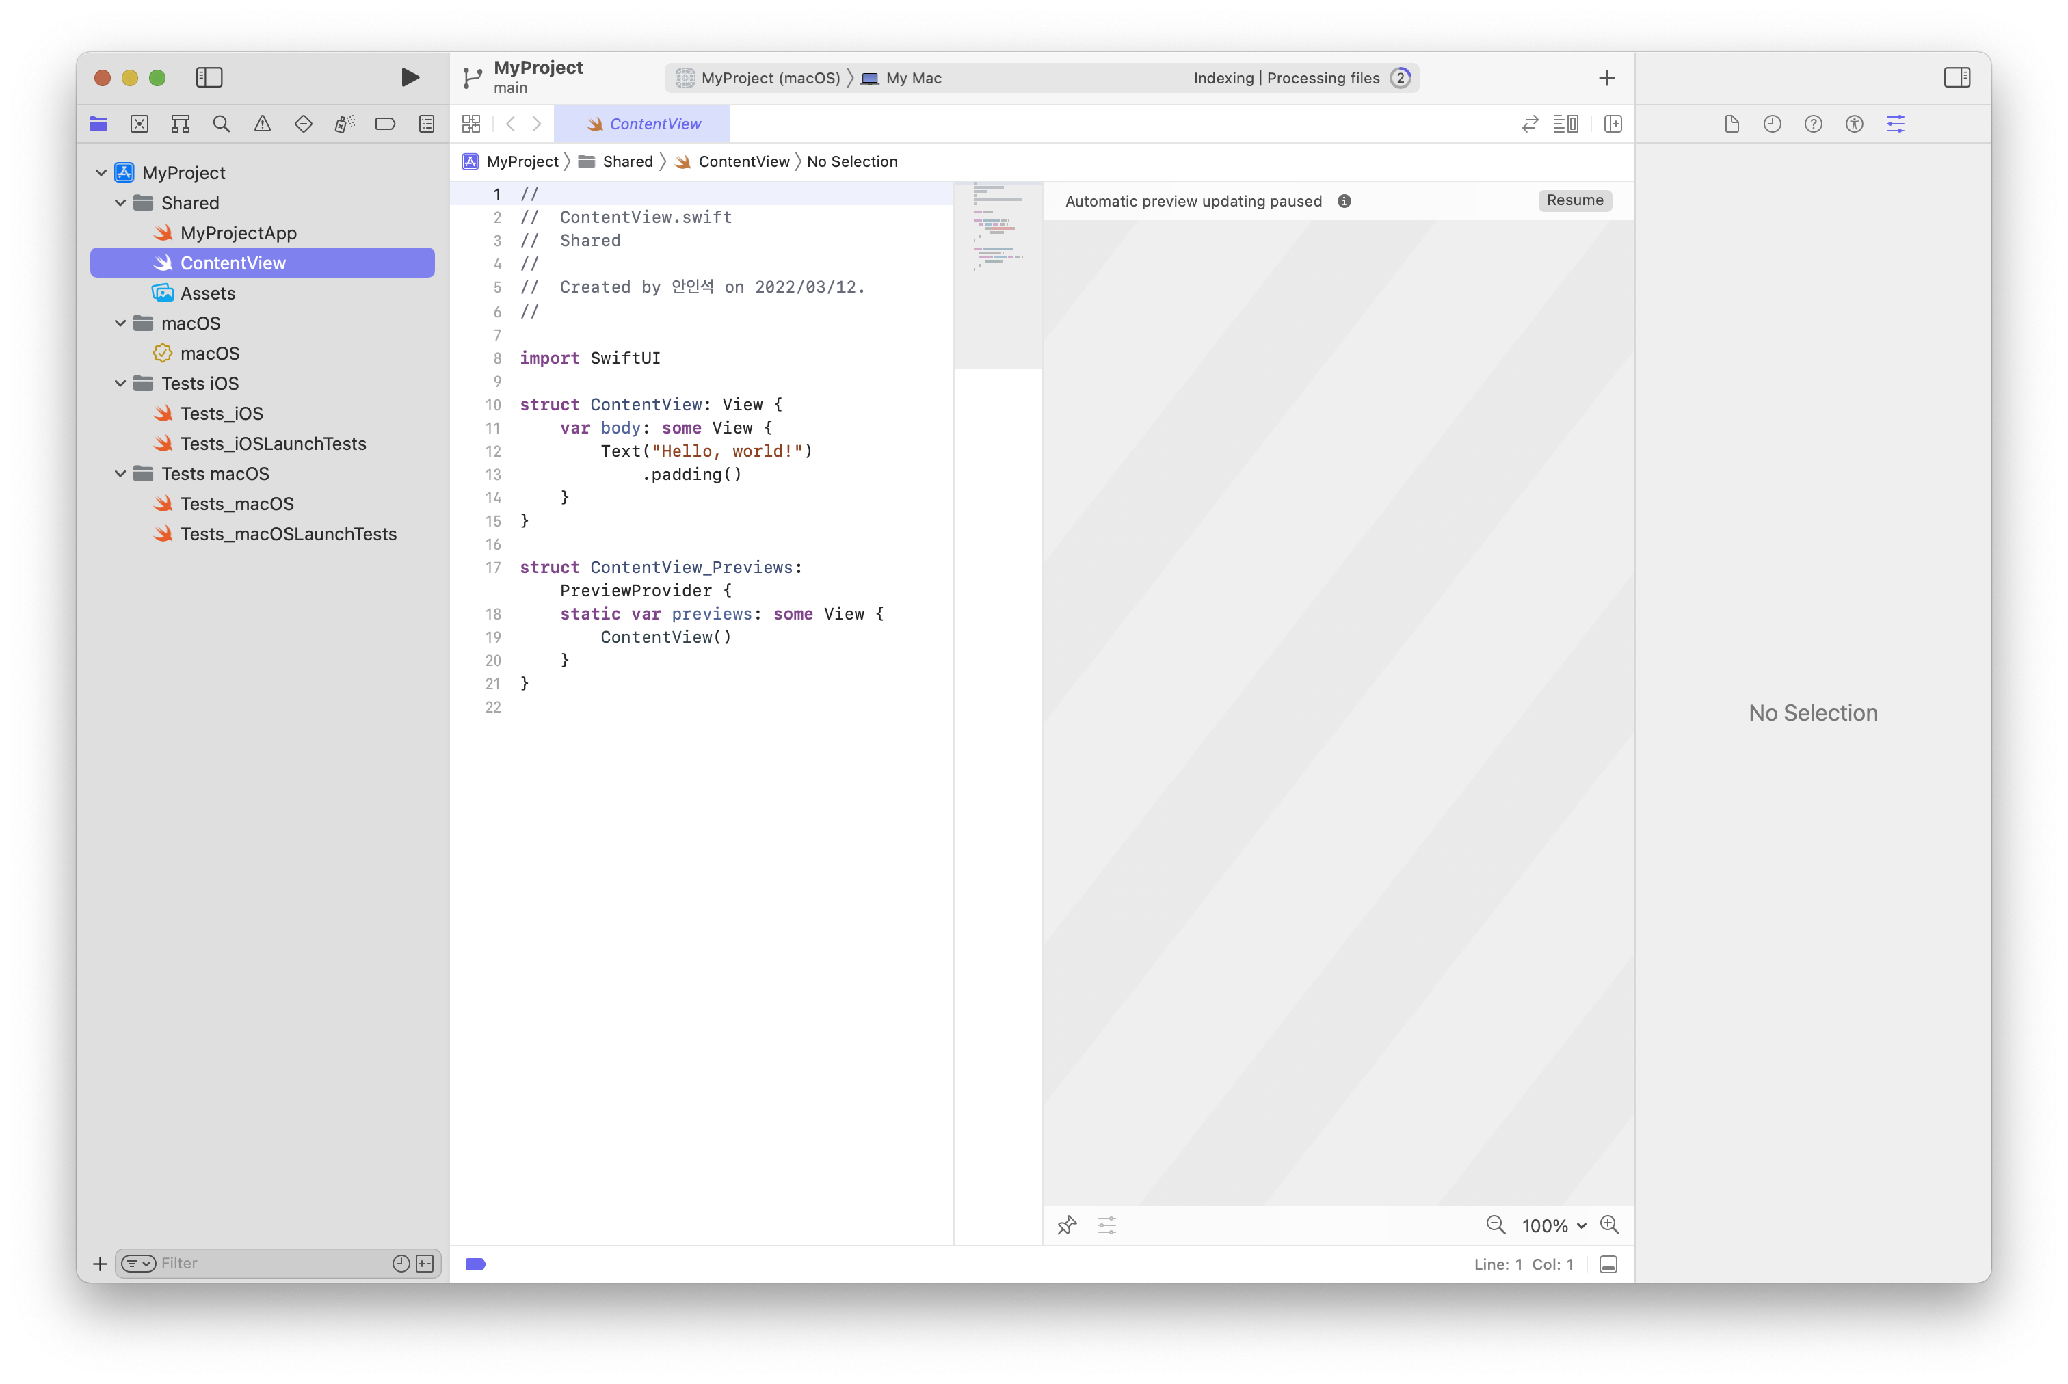Toggle the debug area at bottom
Viewport: 2068px width, 1384px height.
1608,1265
